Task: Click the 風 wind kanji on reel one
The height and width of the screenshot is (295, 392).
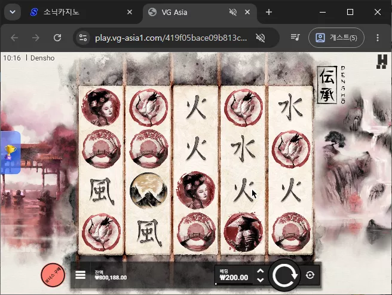Action: pyautogui.click(x=101, y=191)
